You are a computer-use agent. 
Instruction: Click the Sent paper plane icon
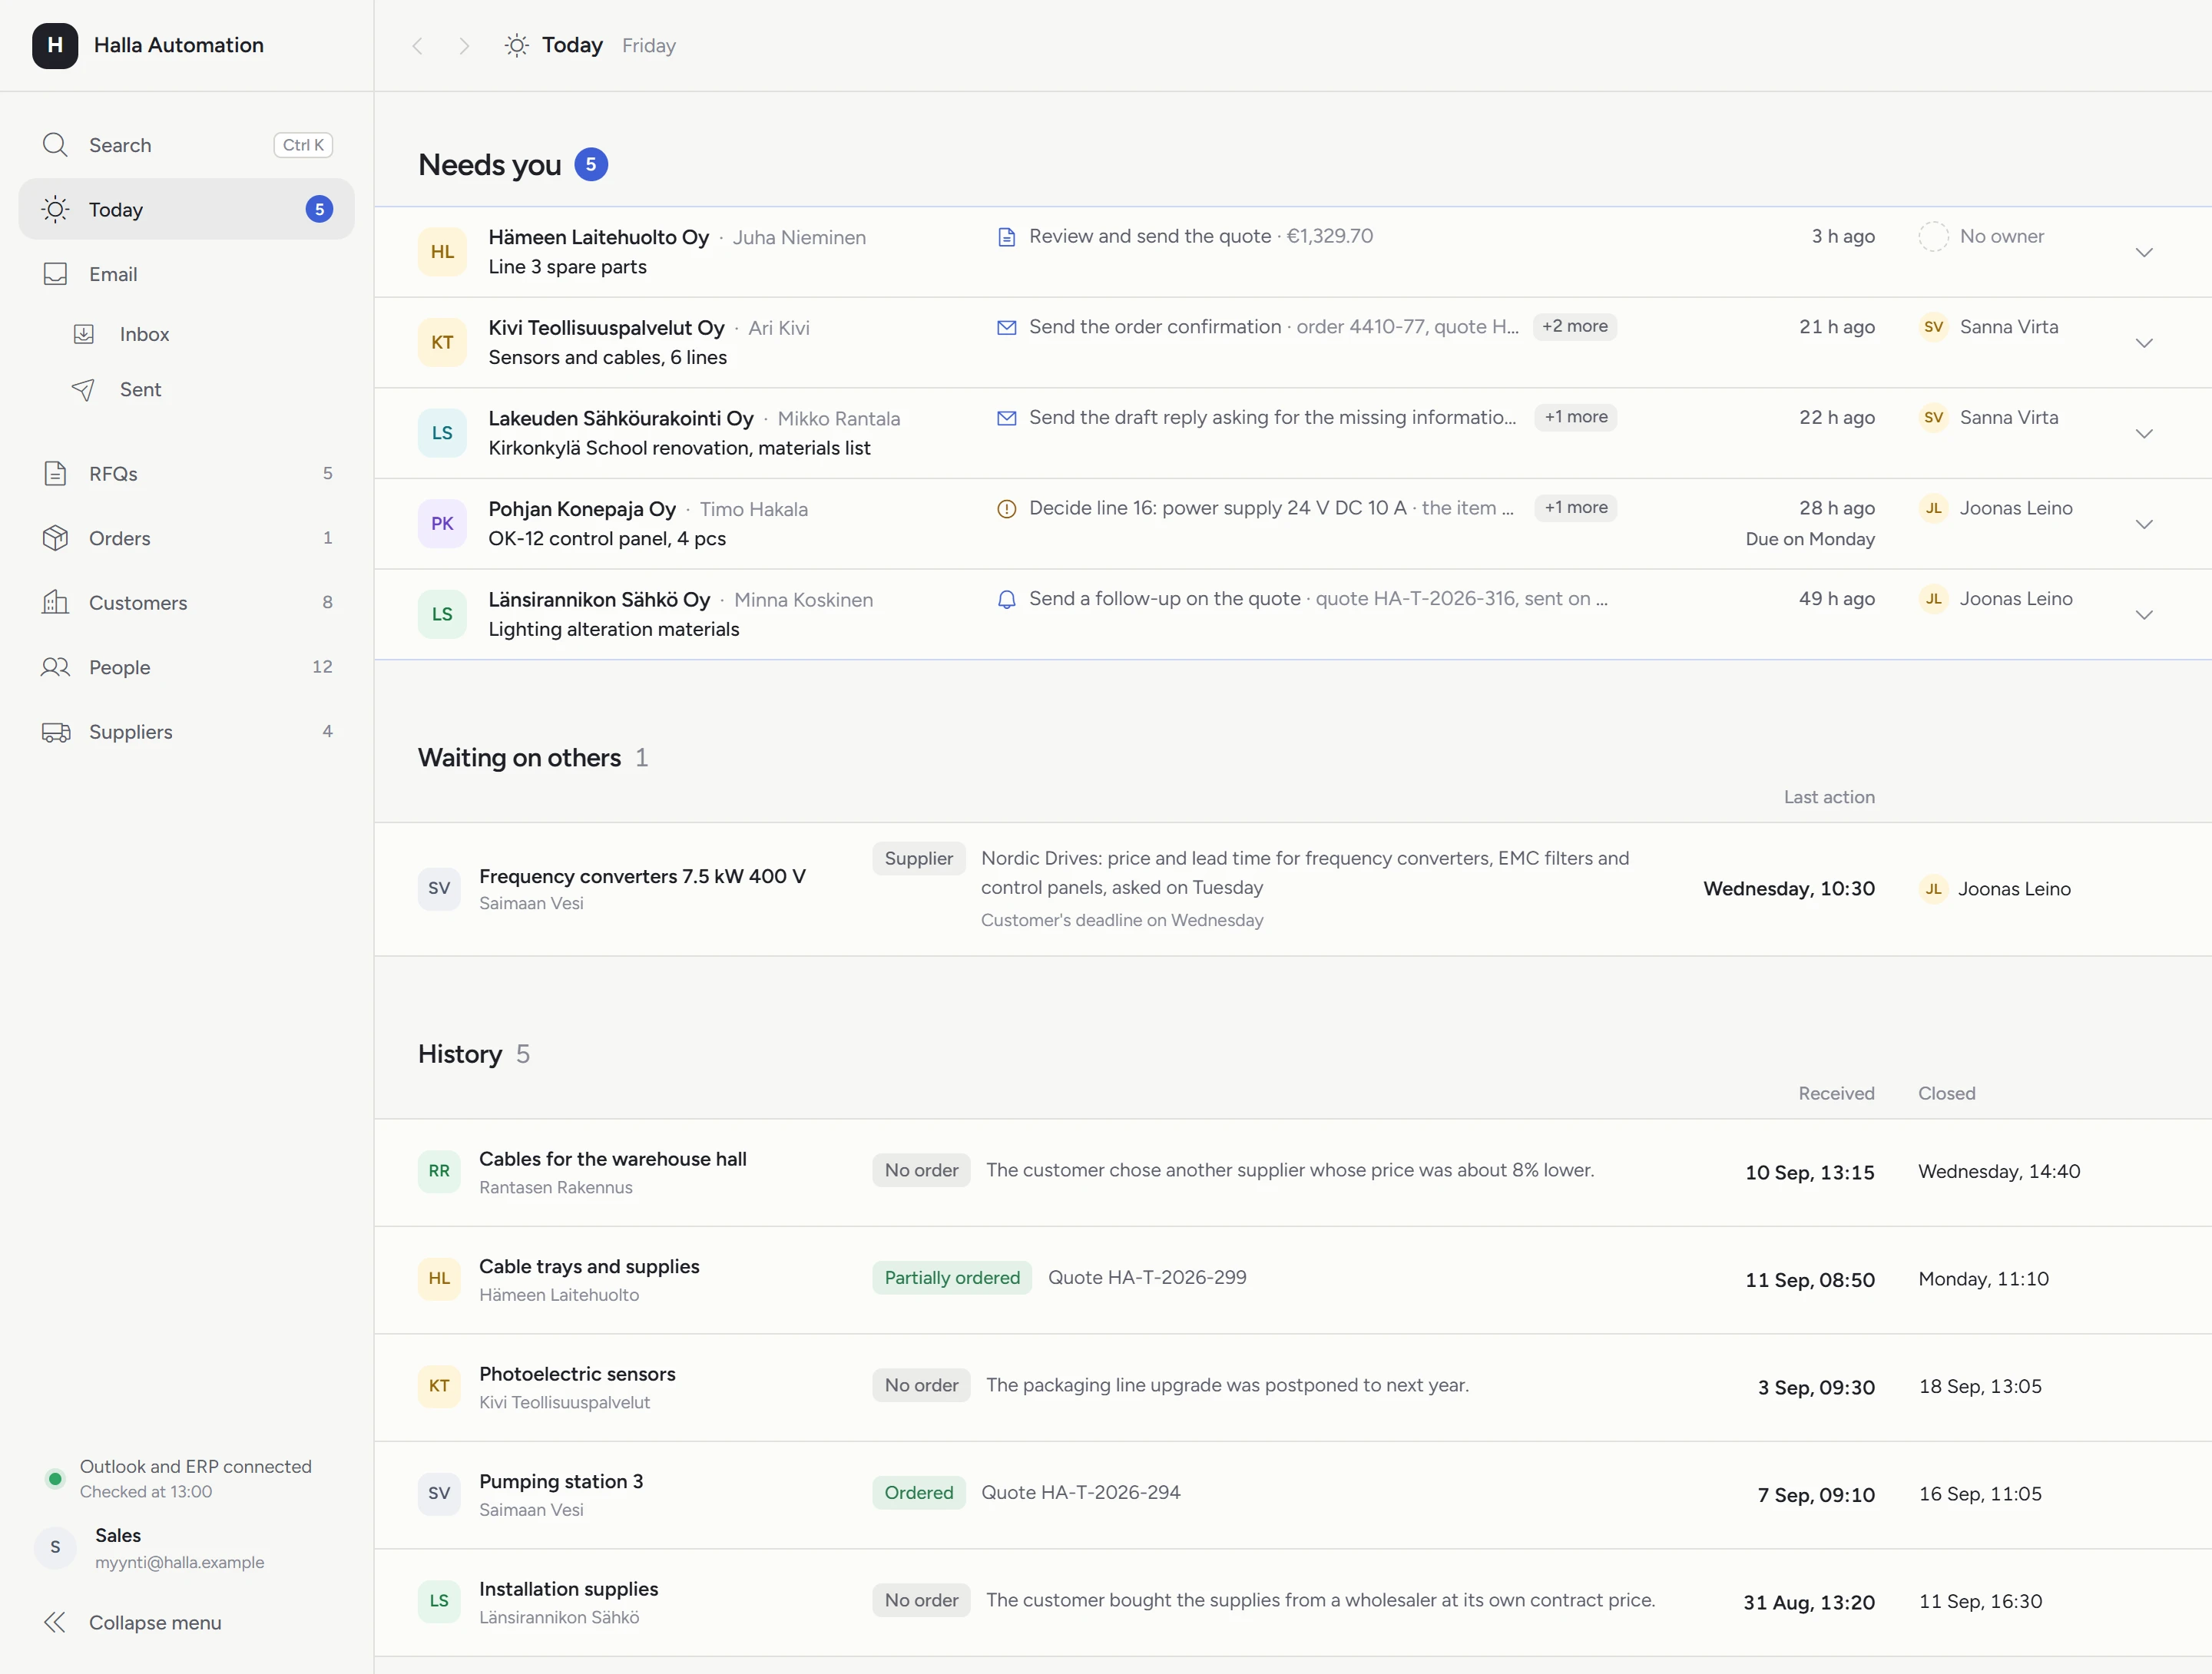pyautogui.click(x=84, y=389)
